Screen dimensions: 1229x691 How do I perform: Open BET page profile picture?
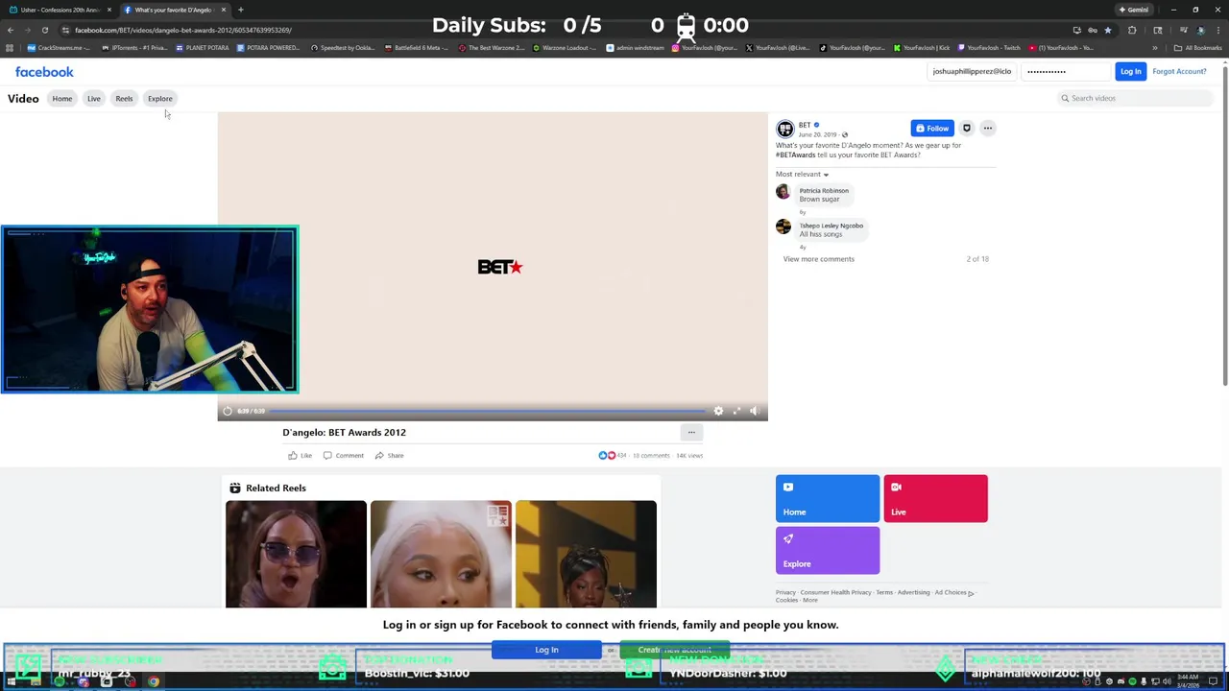click(x=785, y=130)
